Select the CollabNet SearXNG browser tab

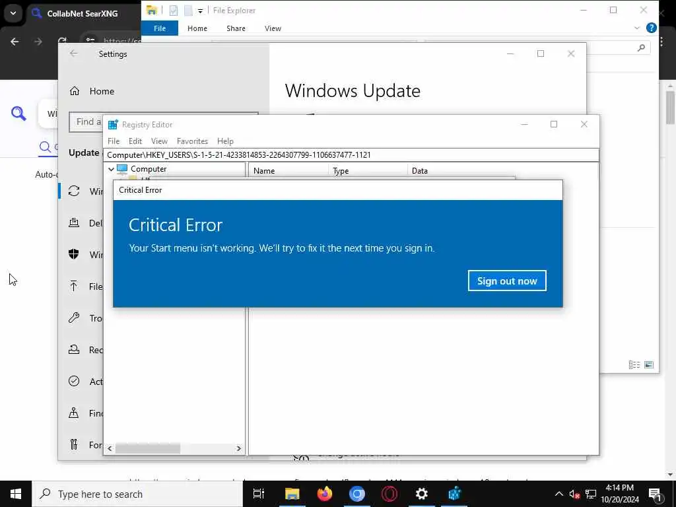pos(83,14)
